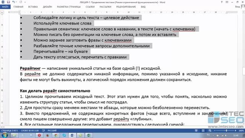Click the 160% zoom level

[x=241, y=130]
